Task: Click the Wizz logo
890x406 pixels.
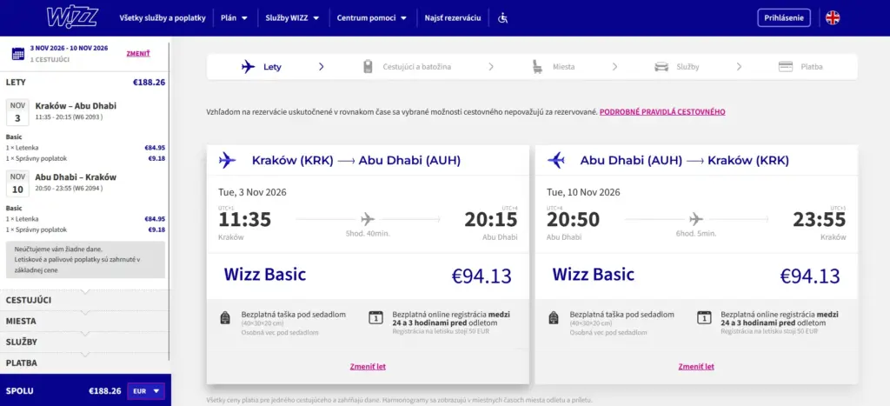Action: [71, 17]
